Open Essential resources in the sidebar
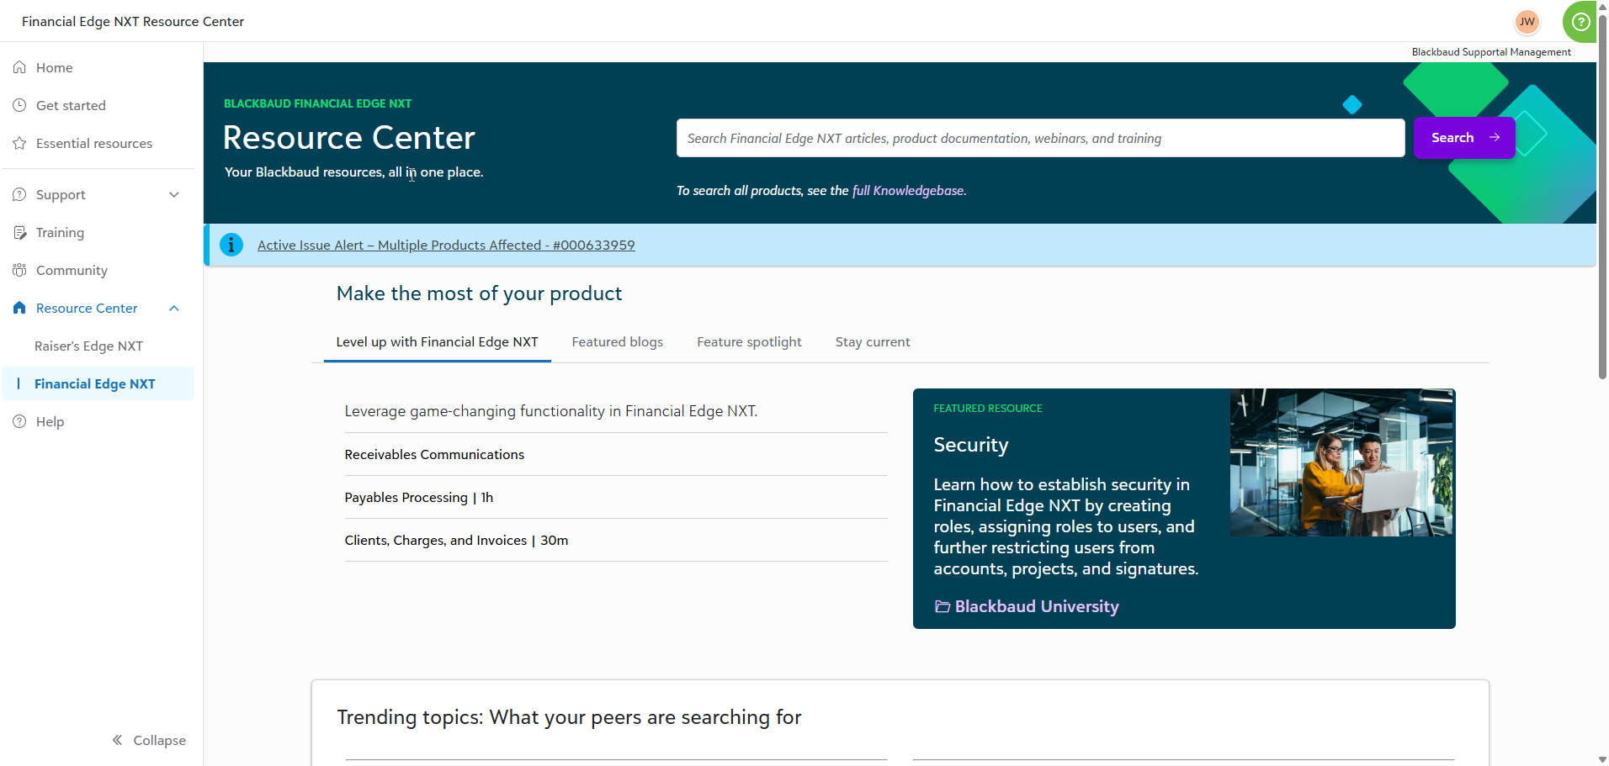1609x766 pixels. [94, 143]
